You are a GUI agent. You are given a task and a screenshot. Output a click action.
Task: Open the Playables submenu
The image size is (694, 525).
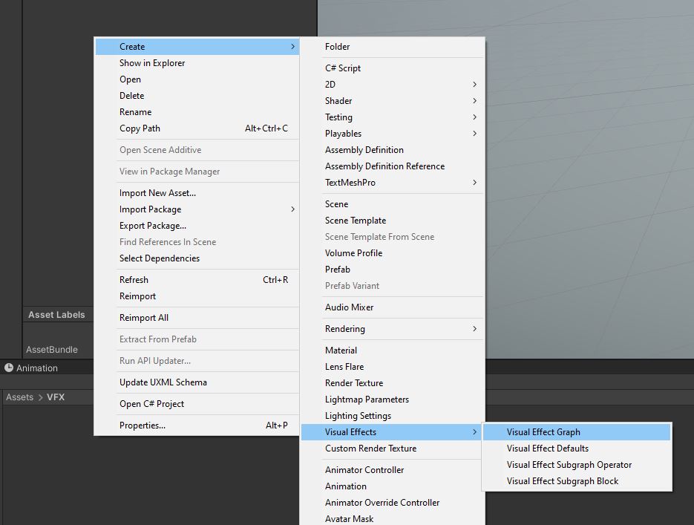(343, 133)
